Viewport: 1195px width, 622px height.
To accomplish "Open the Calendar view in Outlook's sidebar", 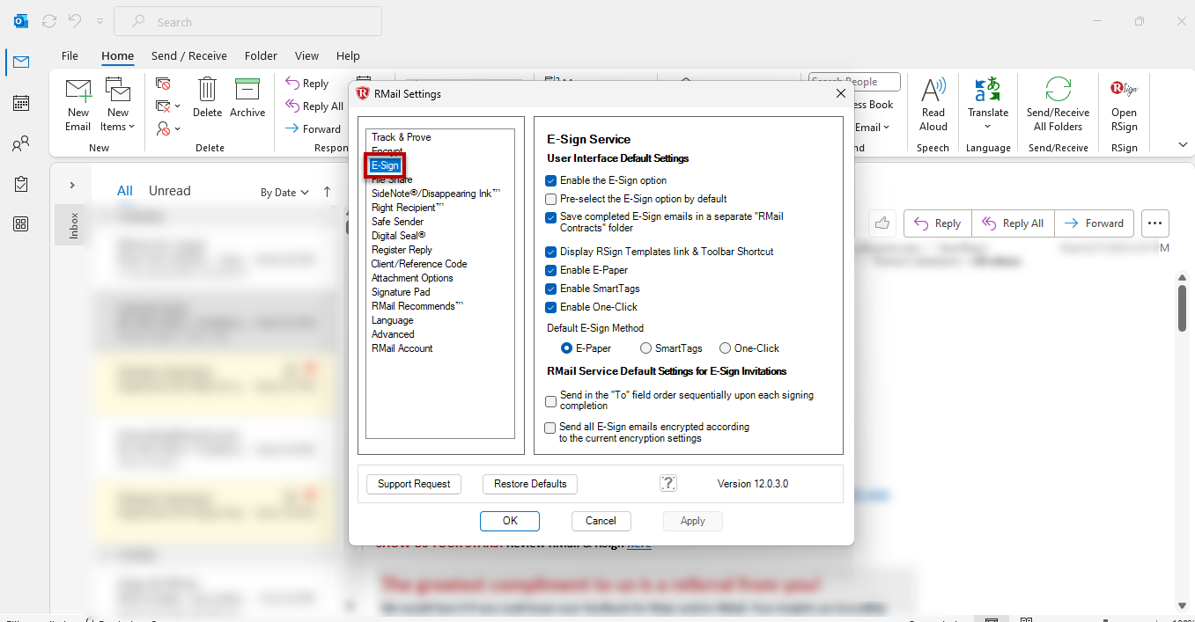I will (x=21, y=103).
